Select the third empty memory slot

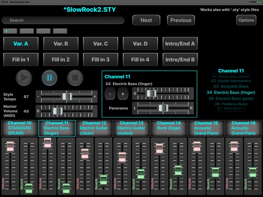point(43,31)
